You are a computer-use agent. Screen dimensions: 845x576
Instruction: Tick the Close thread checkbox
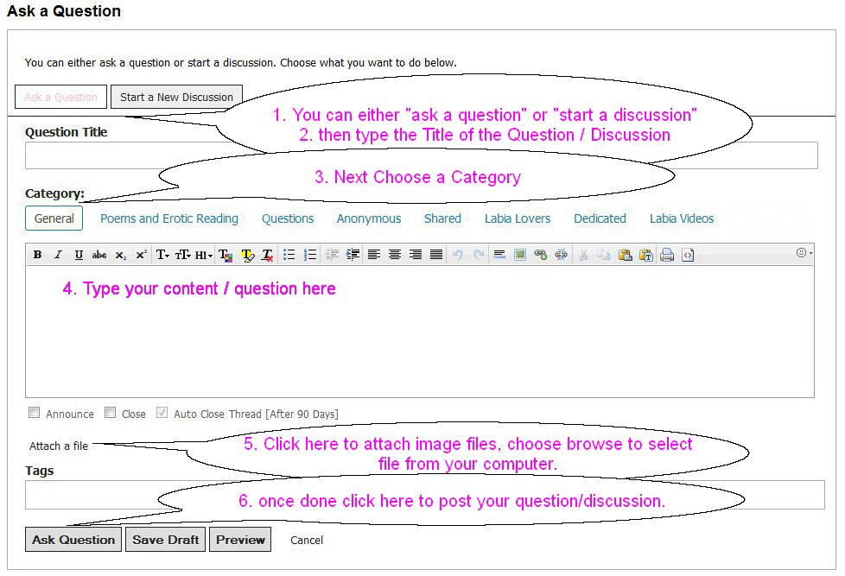tap(111, 413)
